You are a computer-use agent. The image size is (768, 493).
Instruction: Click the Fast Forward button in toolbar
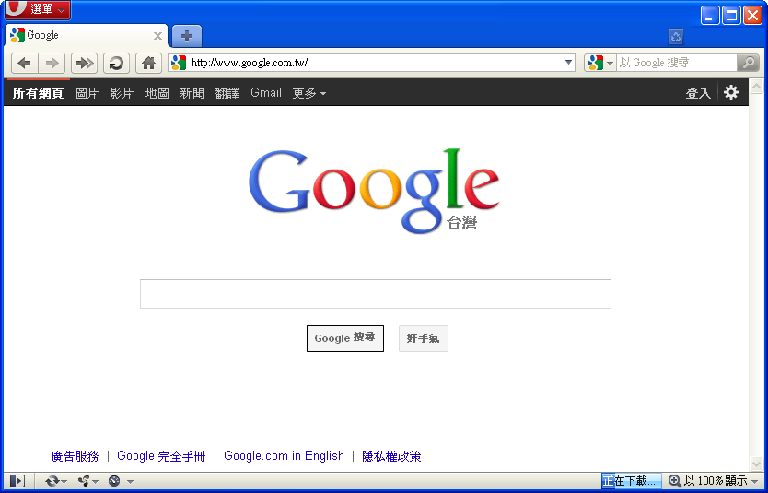point(84,63)
